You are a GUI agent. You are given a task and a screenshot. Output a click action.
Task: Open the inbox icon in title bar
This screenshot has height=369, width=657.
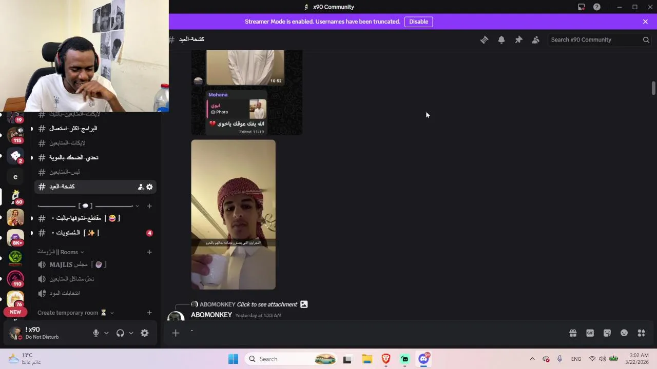point(581,7)
